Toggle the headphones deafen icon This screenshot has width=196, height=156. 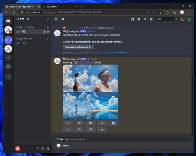point(43,149)
